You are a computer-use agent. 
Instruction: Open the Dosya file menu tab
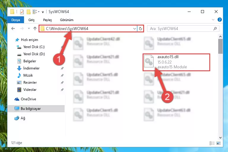16,20
